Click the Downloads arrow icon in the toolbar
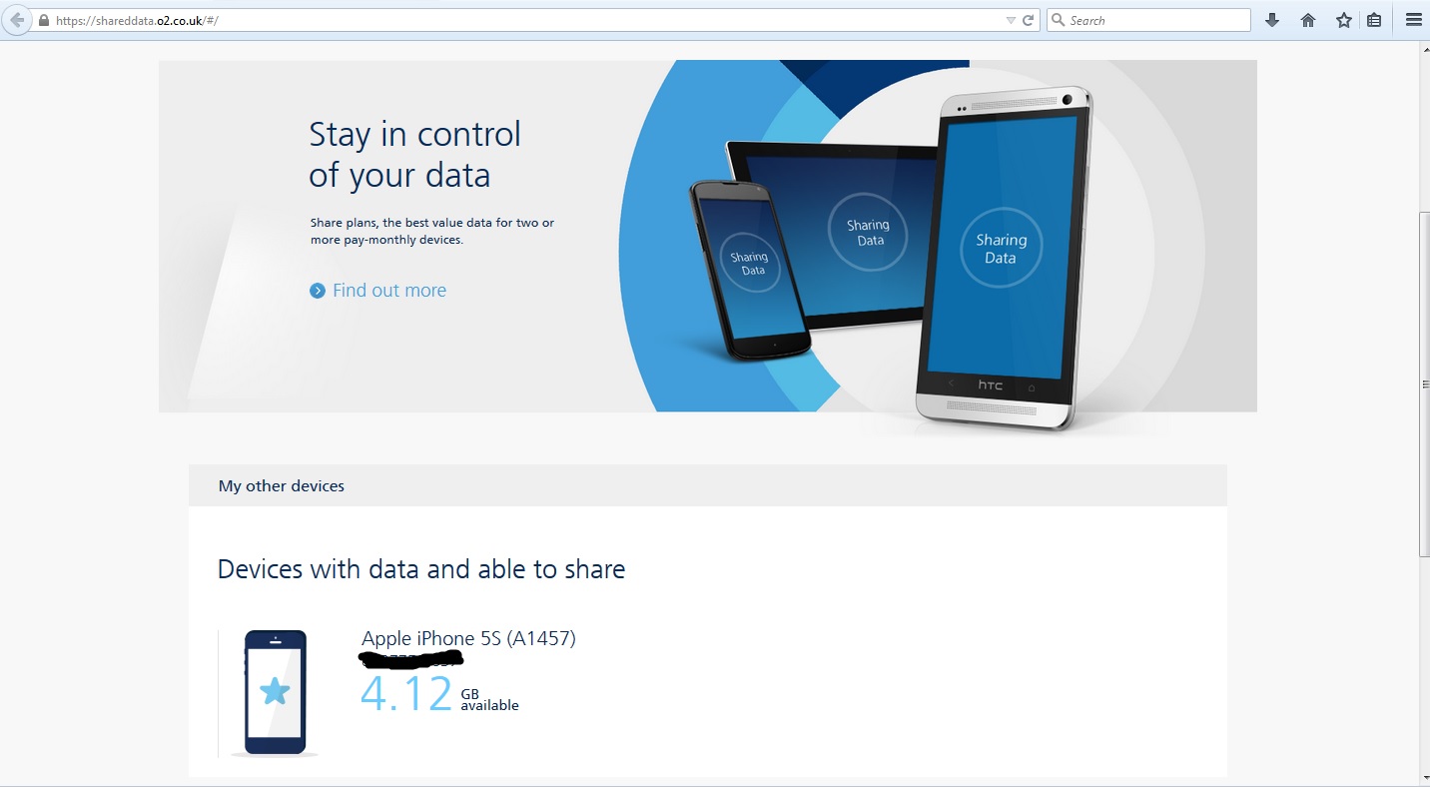The height and width of the screenshot is (787, 1430). (1272, 19)
